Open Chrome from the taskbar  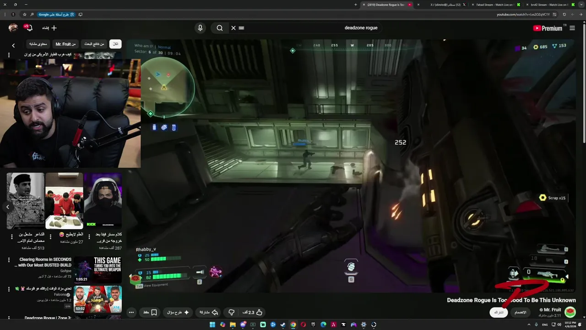[293, 324]
